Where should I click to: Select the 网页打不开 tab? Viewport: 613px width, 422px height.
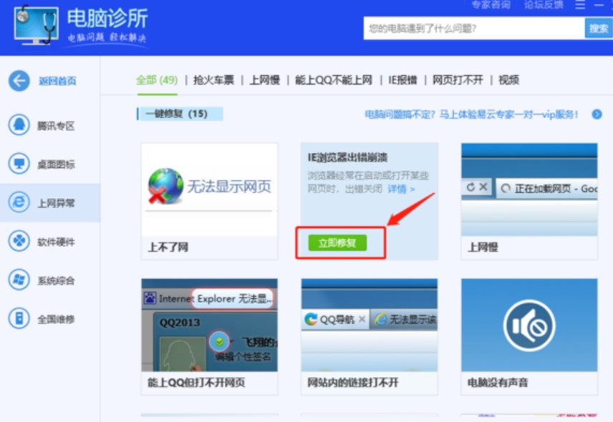458,80
